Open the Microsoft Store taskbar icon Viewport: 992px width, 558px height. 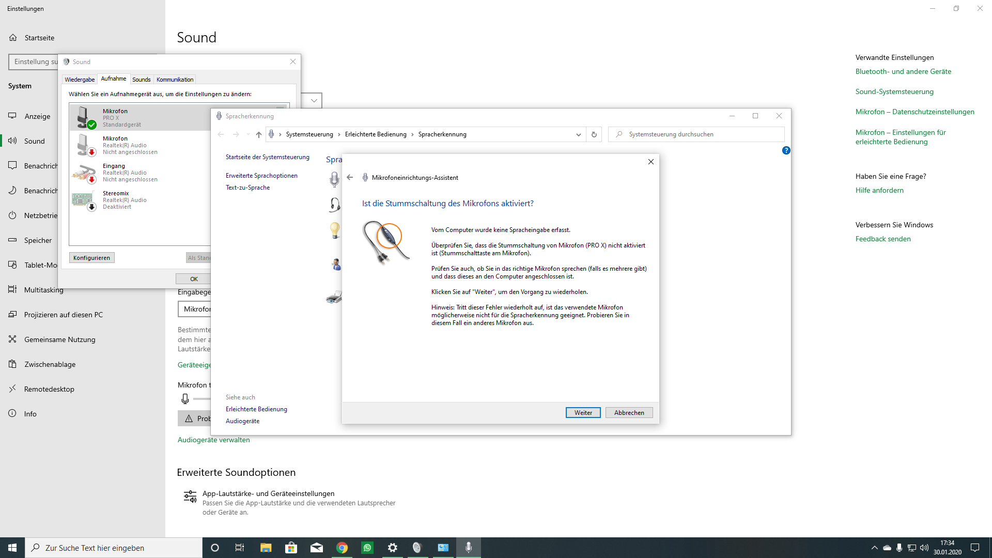point(291,548)
